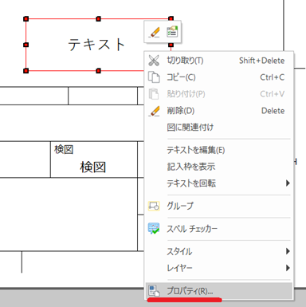Screen dimensions: 306x307
Task: Click the properties icon beside プロパティ
Action: point(154,290)
